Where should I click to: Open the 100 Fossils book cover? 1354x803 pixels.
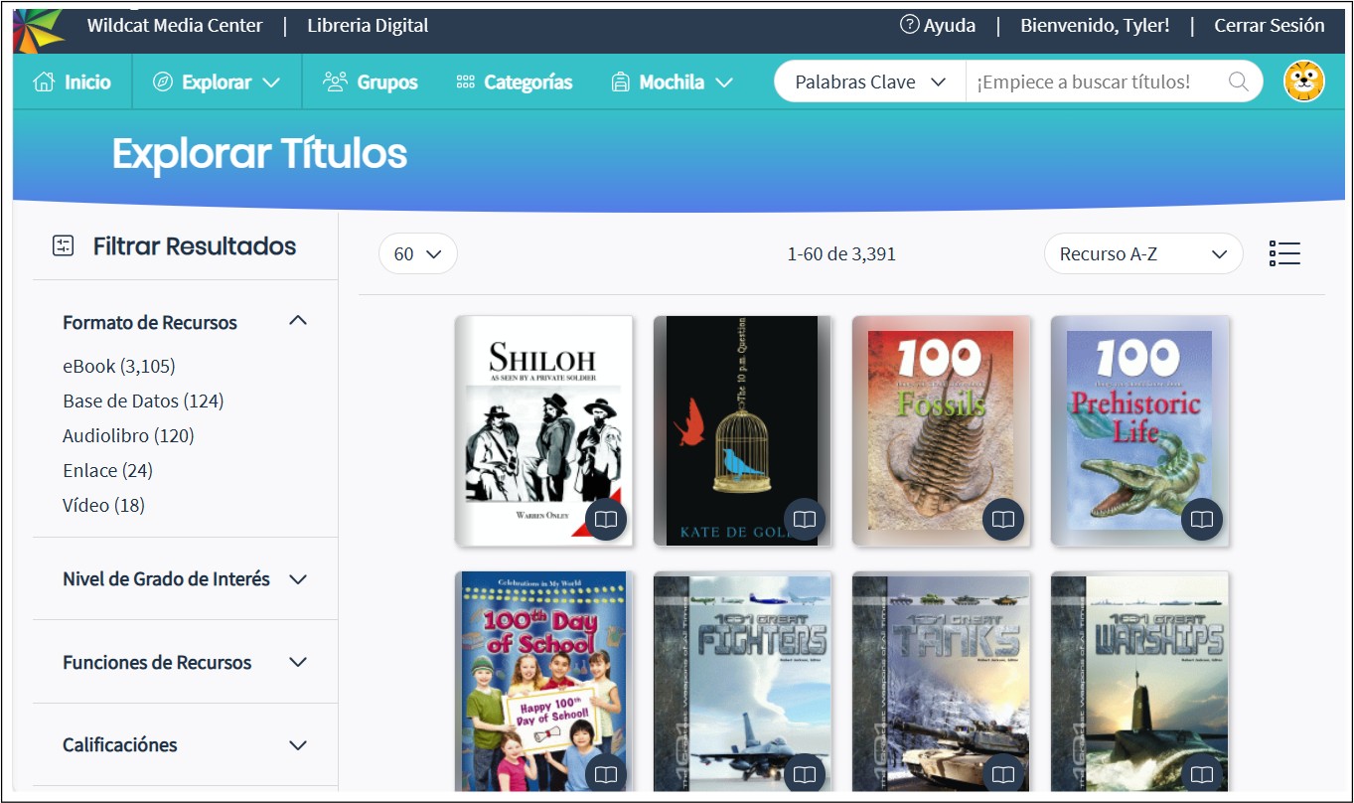coord(941,430)
